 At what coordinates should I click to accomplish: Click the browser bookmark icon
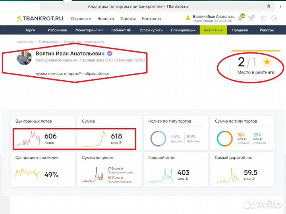(x=269, y=6)
